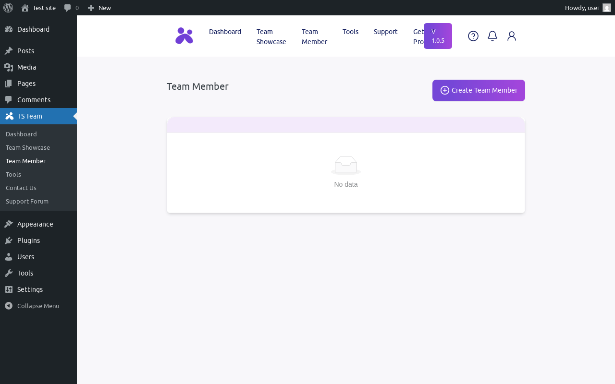Click the purple TS Team logo
Screen dimensions: 615x384
coord(184,36)
